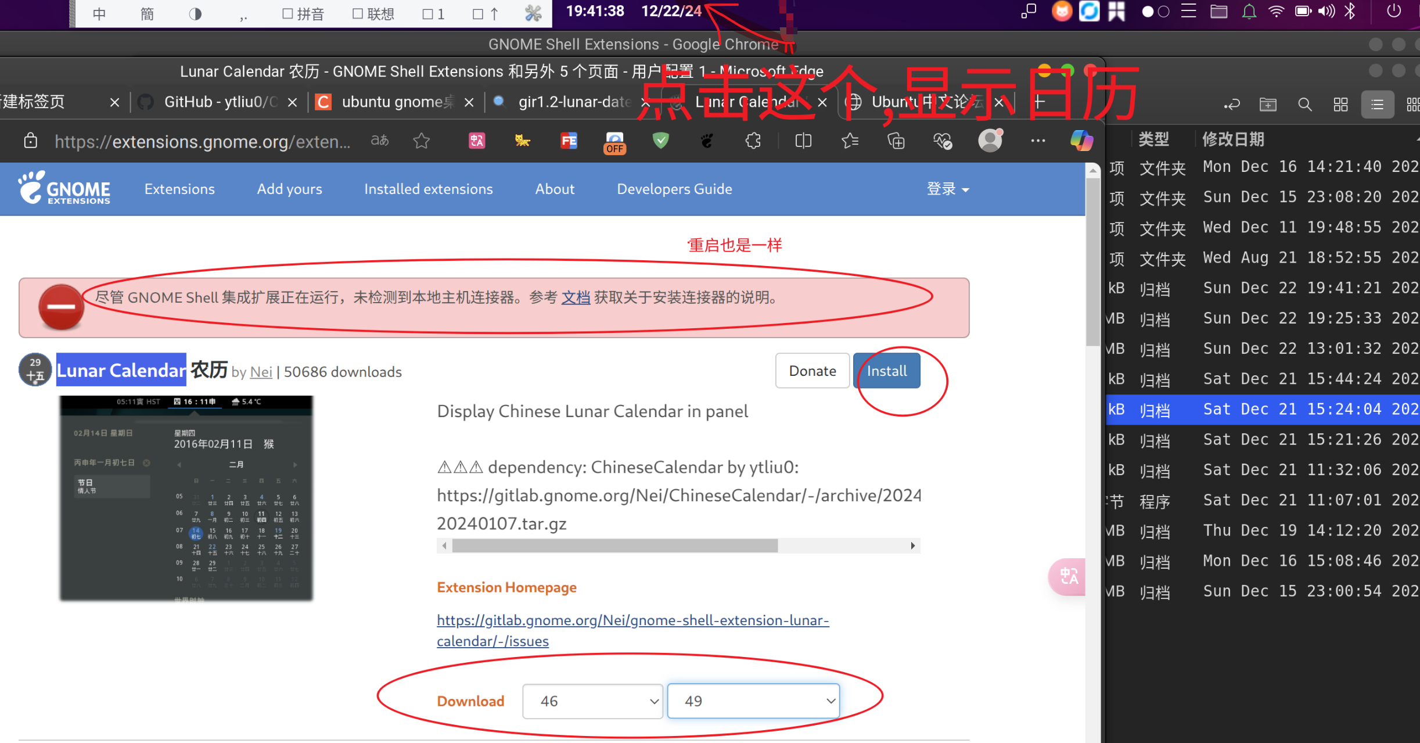Open Developers Guide nav item
Image resolution: width=1420 pixels, height=743 pixels.
[x=674, y=189]
